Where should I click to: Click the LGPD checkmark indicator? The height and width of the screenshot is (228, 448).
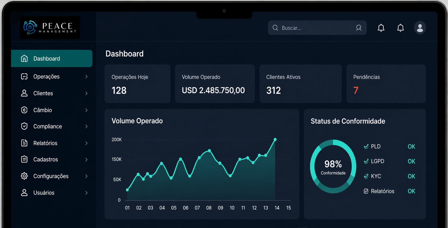[x=366, y=161]
